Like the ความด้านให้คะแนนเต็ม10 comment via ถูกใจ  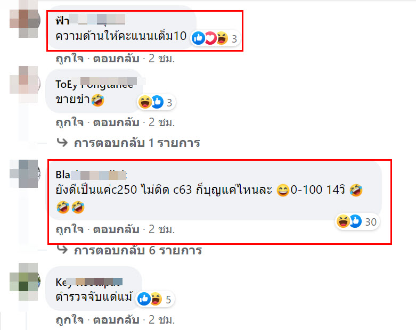(x=69, y=59)
